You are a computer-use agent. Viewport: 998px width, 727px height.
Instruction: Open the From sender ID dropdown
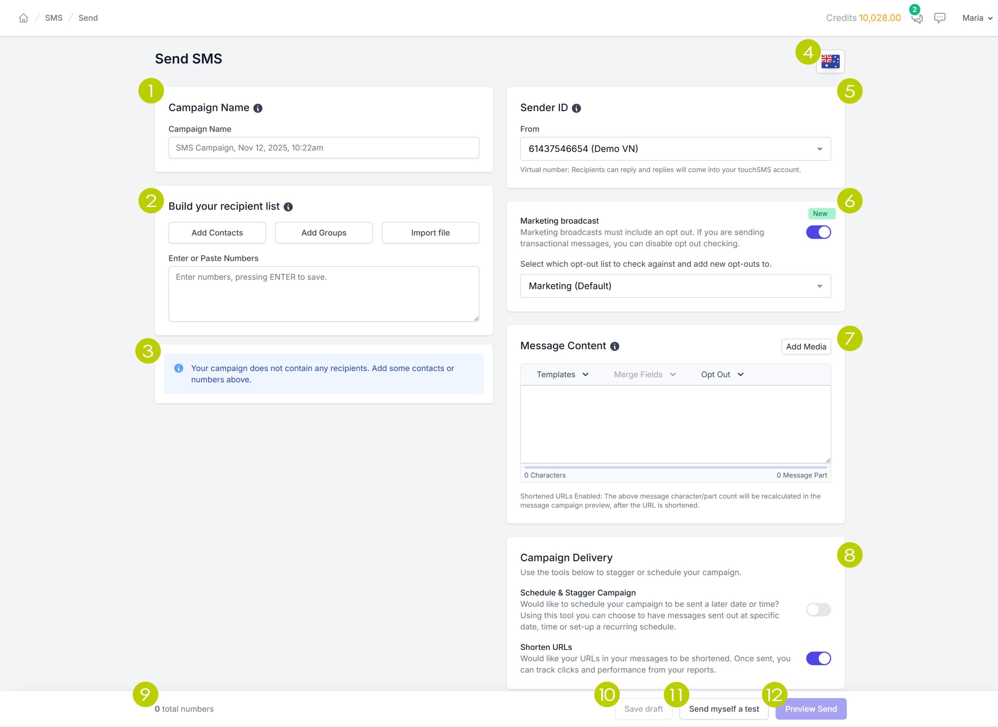click(675, 149)
